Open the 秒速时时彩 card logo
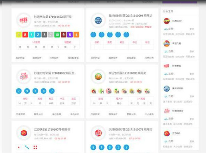Screen dimensions: 206x153 (24, 76)
